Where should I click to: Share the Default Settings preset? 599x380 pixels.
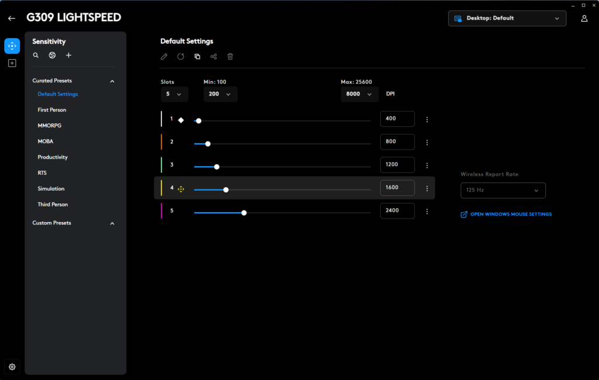pyautogui.click(x=214, y=57)
